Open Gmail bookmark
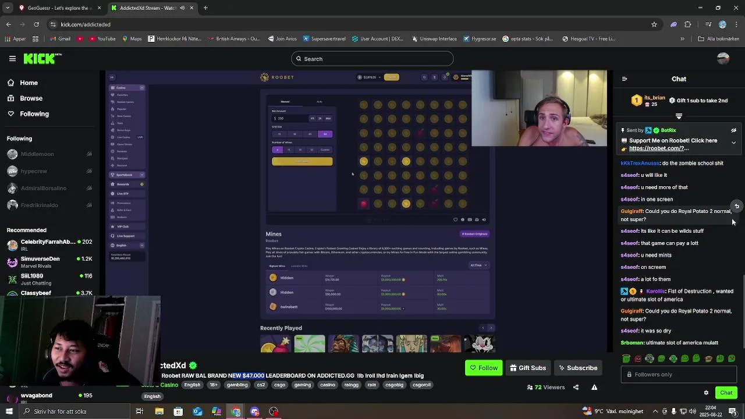The width and height of the screenshot is (745, 419). pos(60,39)
